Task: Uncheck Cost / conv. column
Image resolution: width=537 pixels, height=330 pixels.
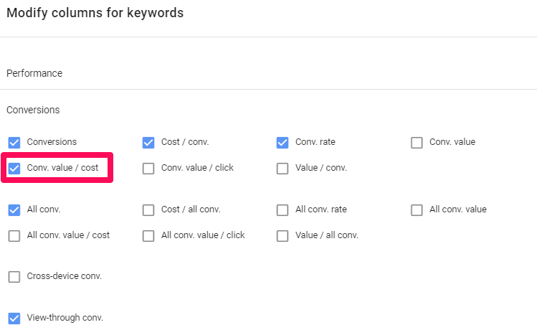Action: pyautogui.click(x=148, y=142)
